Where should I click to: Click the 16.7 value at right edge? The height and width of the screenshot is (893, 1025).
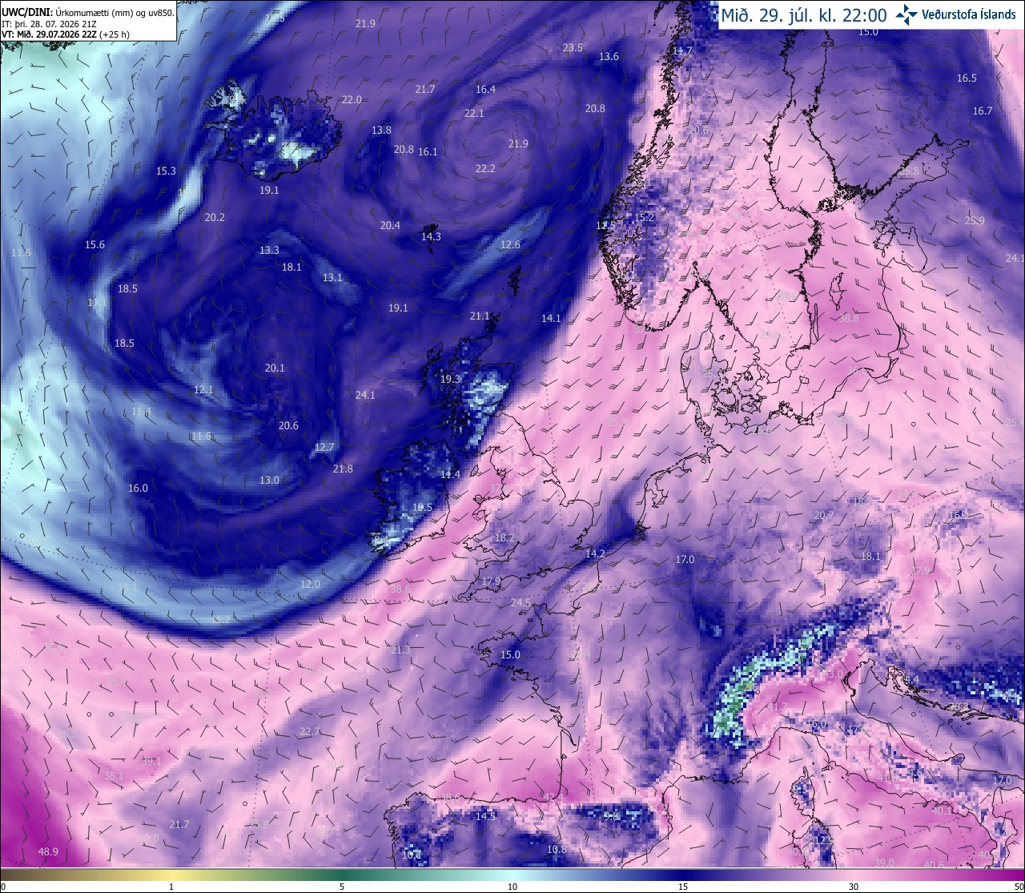(983, 111)
